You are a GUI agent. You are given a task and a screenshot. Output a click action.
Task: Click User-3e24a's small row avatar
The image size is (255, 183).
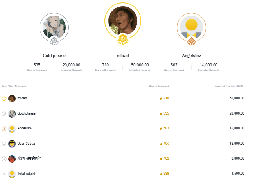tap(12, 144)
